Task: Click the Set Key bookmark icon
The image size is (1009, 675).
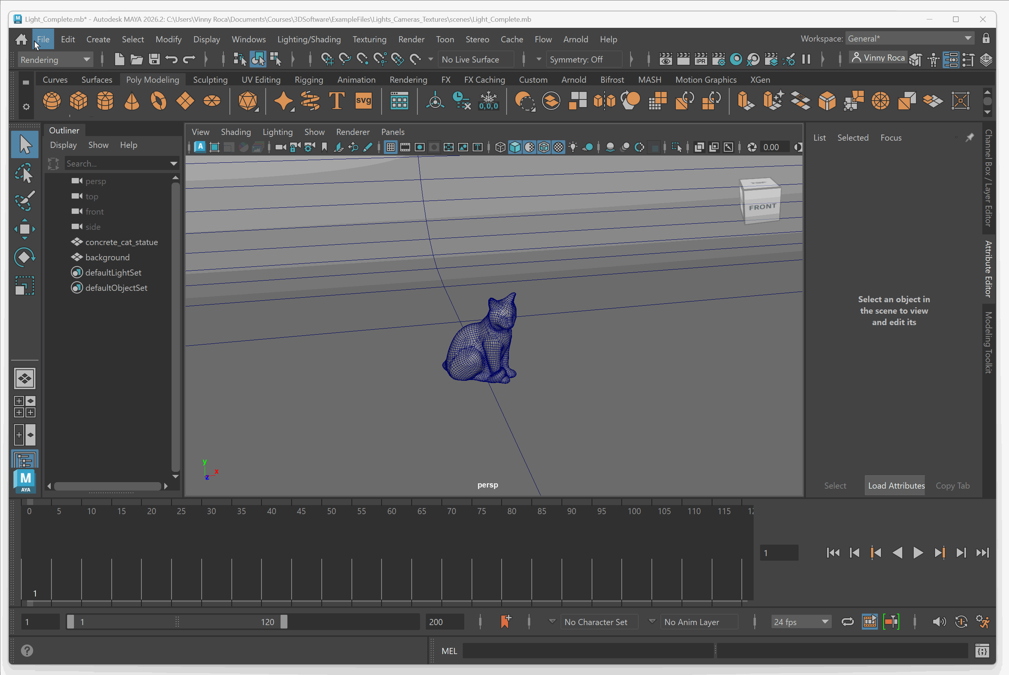Action: point(506,622)
